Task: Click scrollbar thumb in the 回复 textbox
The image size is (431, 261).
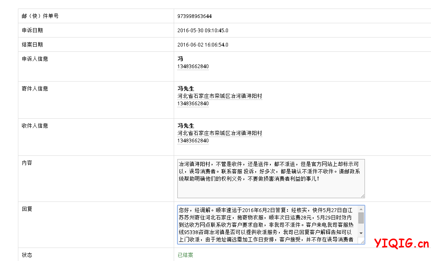Action: [x=361, y=218]
